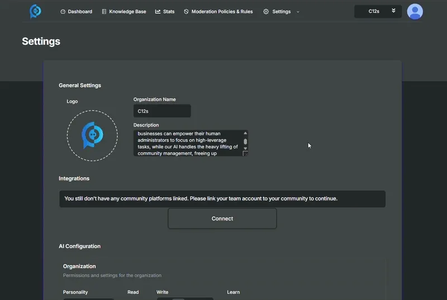Screen dimensions: 447x300
Task: Click inside the Description text area
Action: pyautogui.click(x=187, y=143)
